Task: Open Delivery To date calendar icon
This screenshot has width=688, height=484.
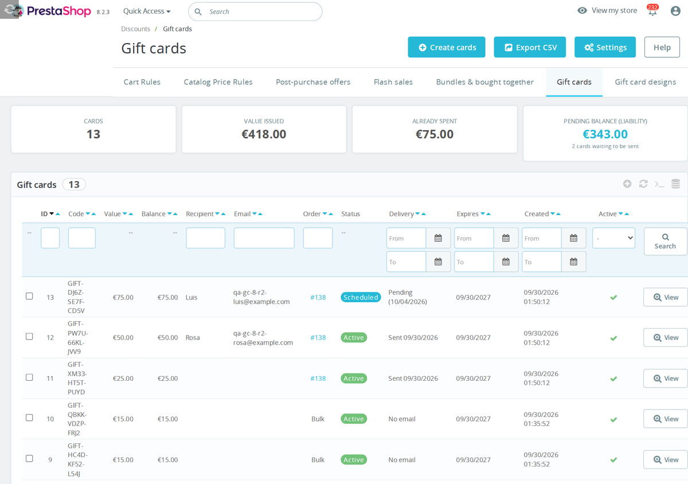Action: 438,261
